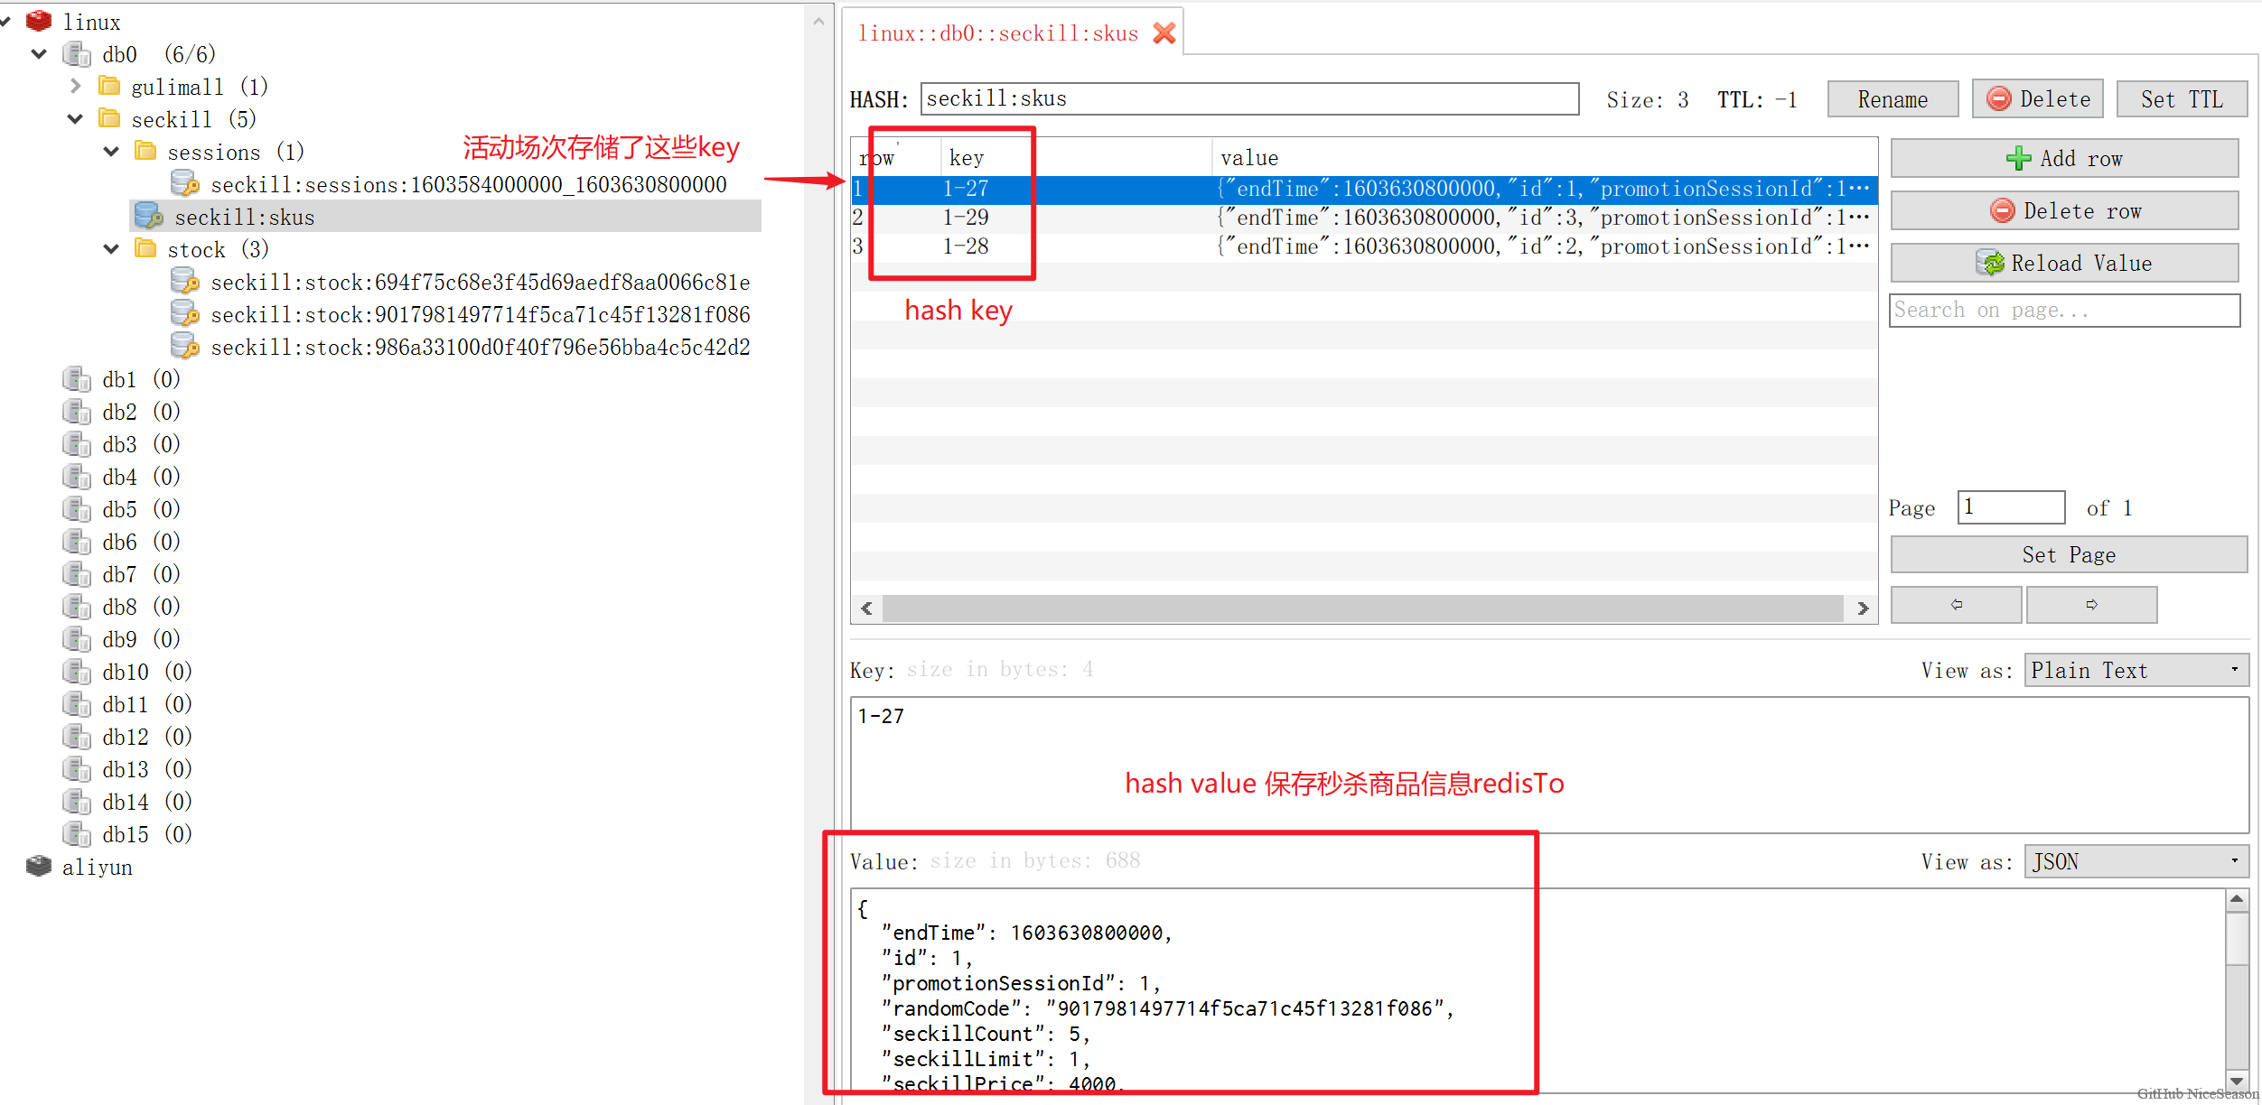Click the table's horizontal scrollbar track
This screenshot has height=1105, width=2262.
click(x=1362, y=608)
